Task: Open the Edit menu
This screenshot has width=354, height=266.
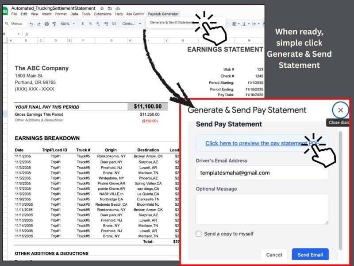Action: point(24,14)
